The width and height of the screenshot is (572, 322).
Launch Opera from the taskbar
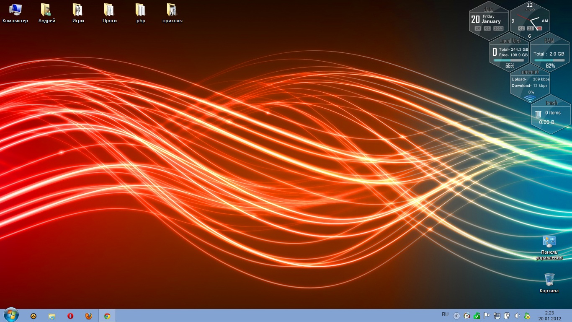[70, 316]
